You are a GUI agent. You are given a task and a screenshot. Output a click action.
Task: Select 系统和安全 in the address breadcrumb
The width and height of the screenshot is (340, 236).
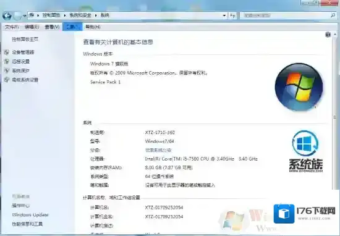tap(80, 15)
